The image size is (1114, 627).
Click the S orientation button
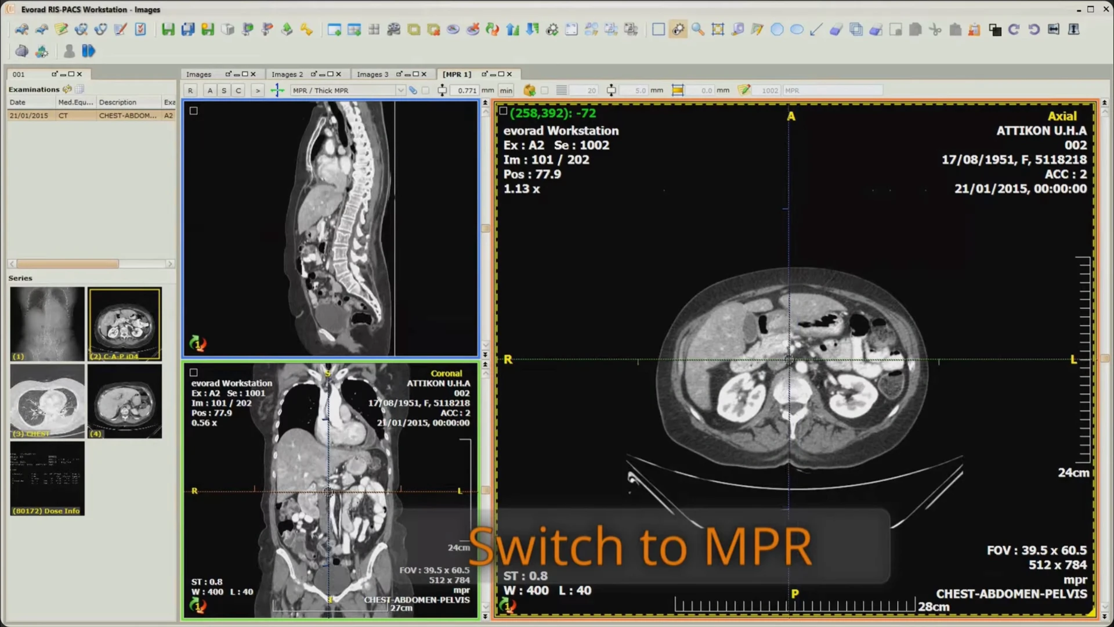point(224,91)
